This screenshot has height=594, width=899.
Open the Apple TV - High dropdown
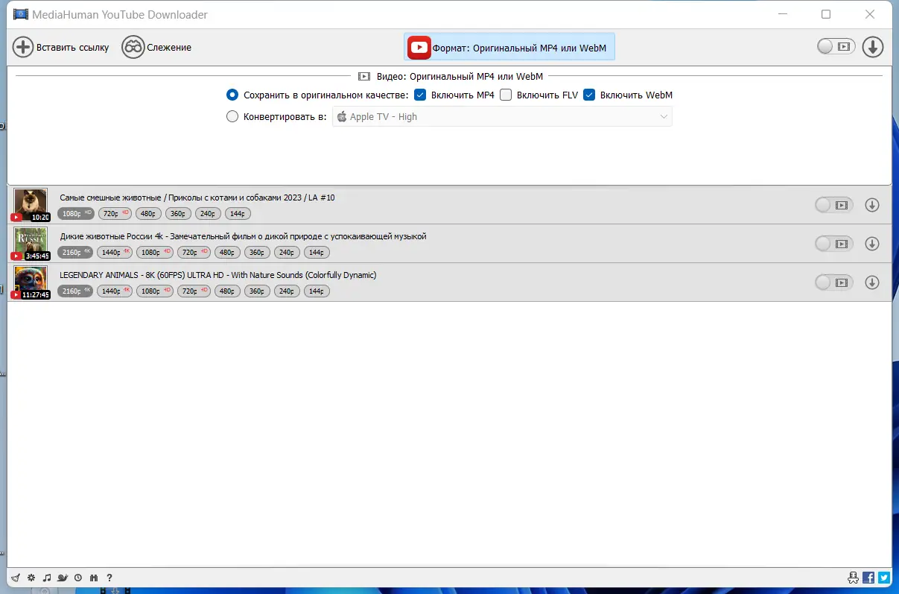502,116
